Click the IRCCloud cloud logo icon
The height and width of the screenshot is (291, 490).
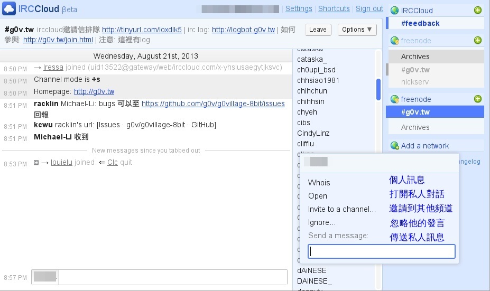(9, 8)
